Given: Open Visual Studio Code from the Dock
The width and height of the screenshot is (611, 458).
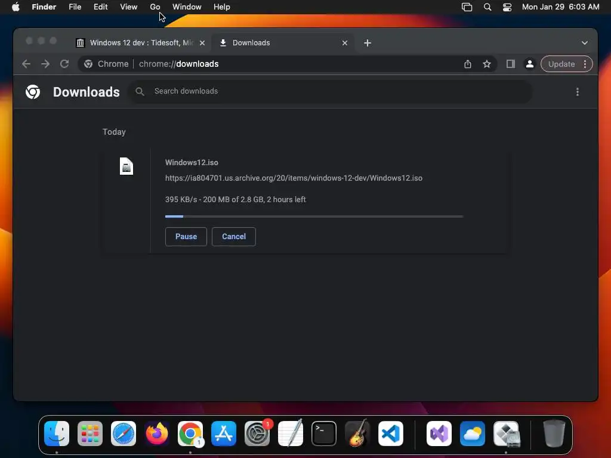Looking at the screenshot, I should point(390,433).
